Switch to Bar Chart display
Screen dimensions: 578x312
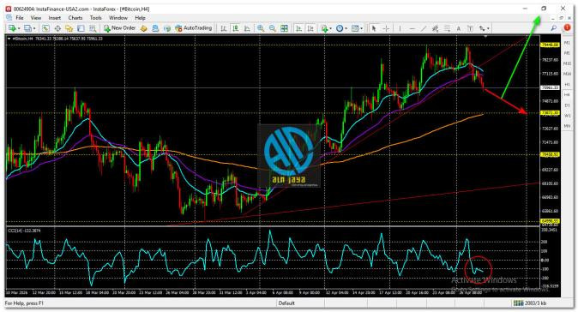coord(223,28)
